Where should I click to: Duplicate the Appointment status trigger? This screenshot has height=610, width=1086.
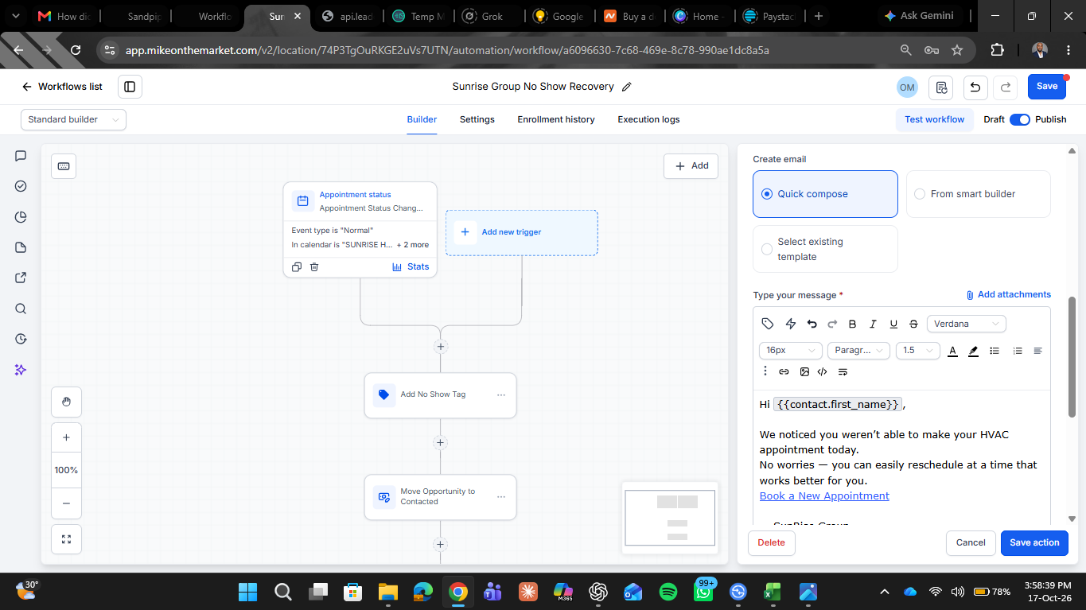[296, 267]
